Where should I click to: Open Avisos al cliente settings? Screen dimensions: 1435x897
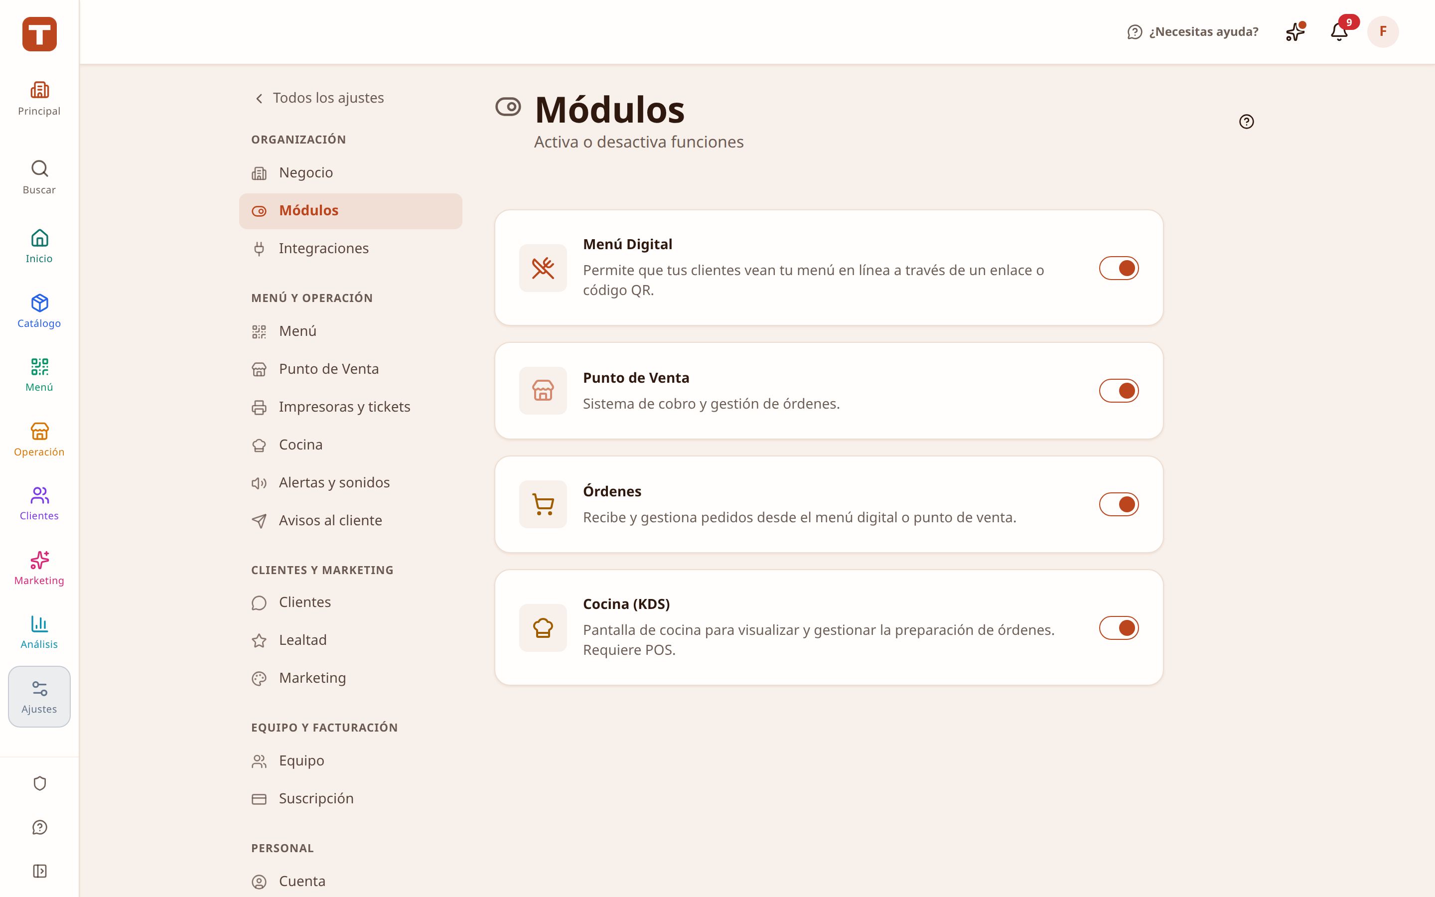(350, 521)
